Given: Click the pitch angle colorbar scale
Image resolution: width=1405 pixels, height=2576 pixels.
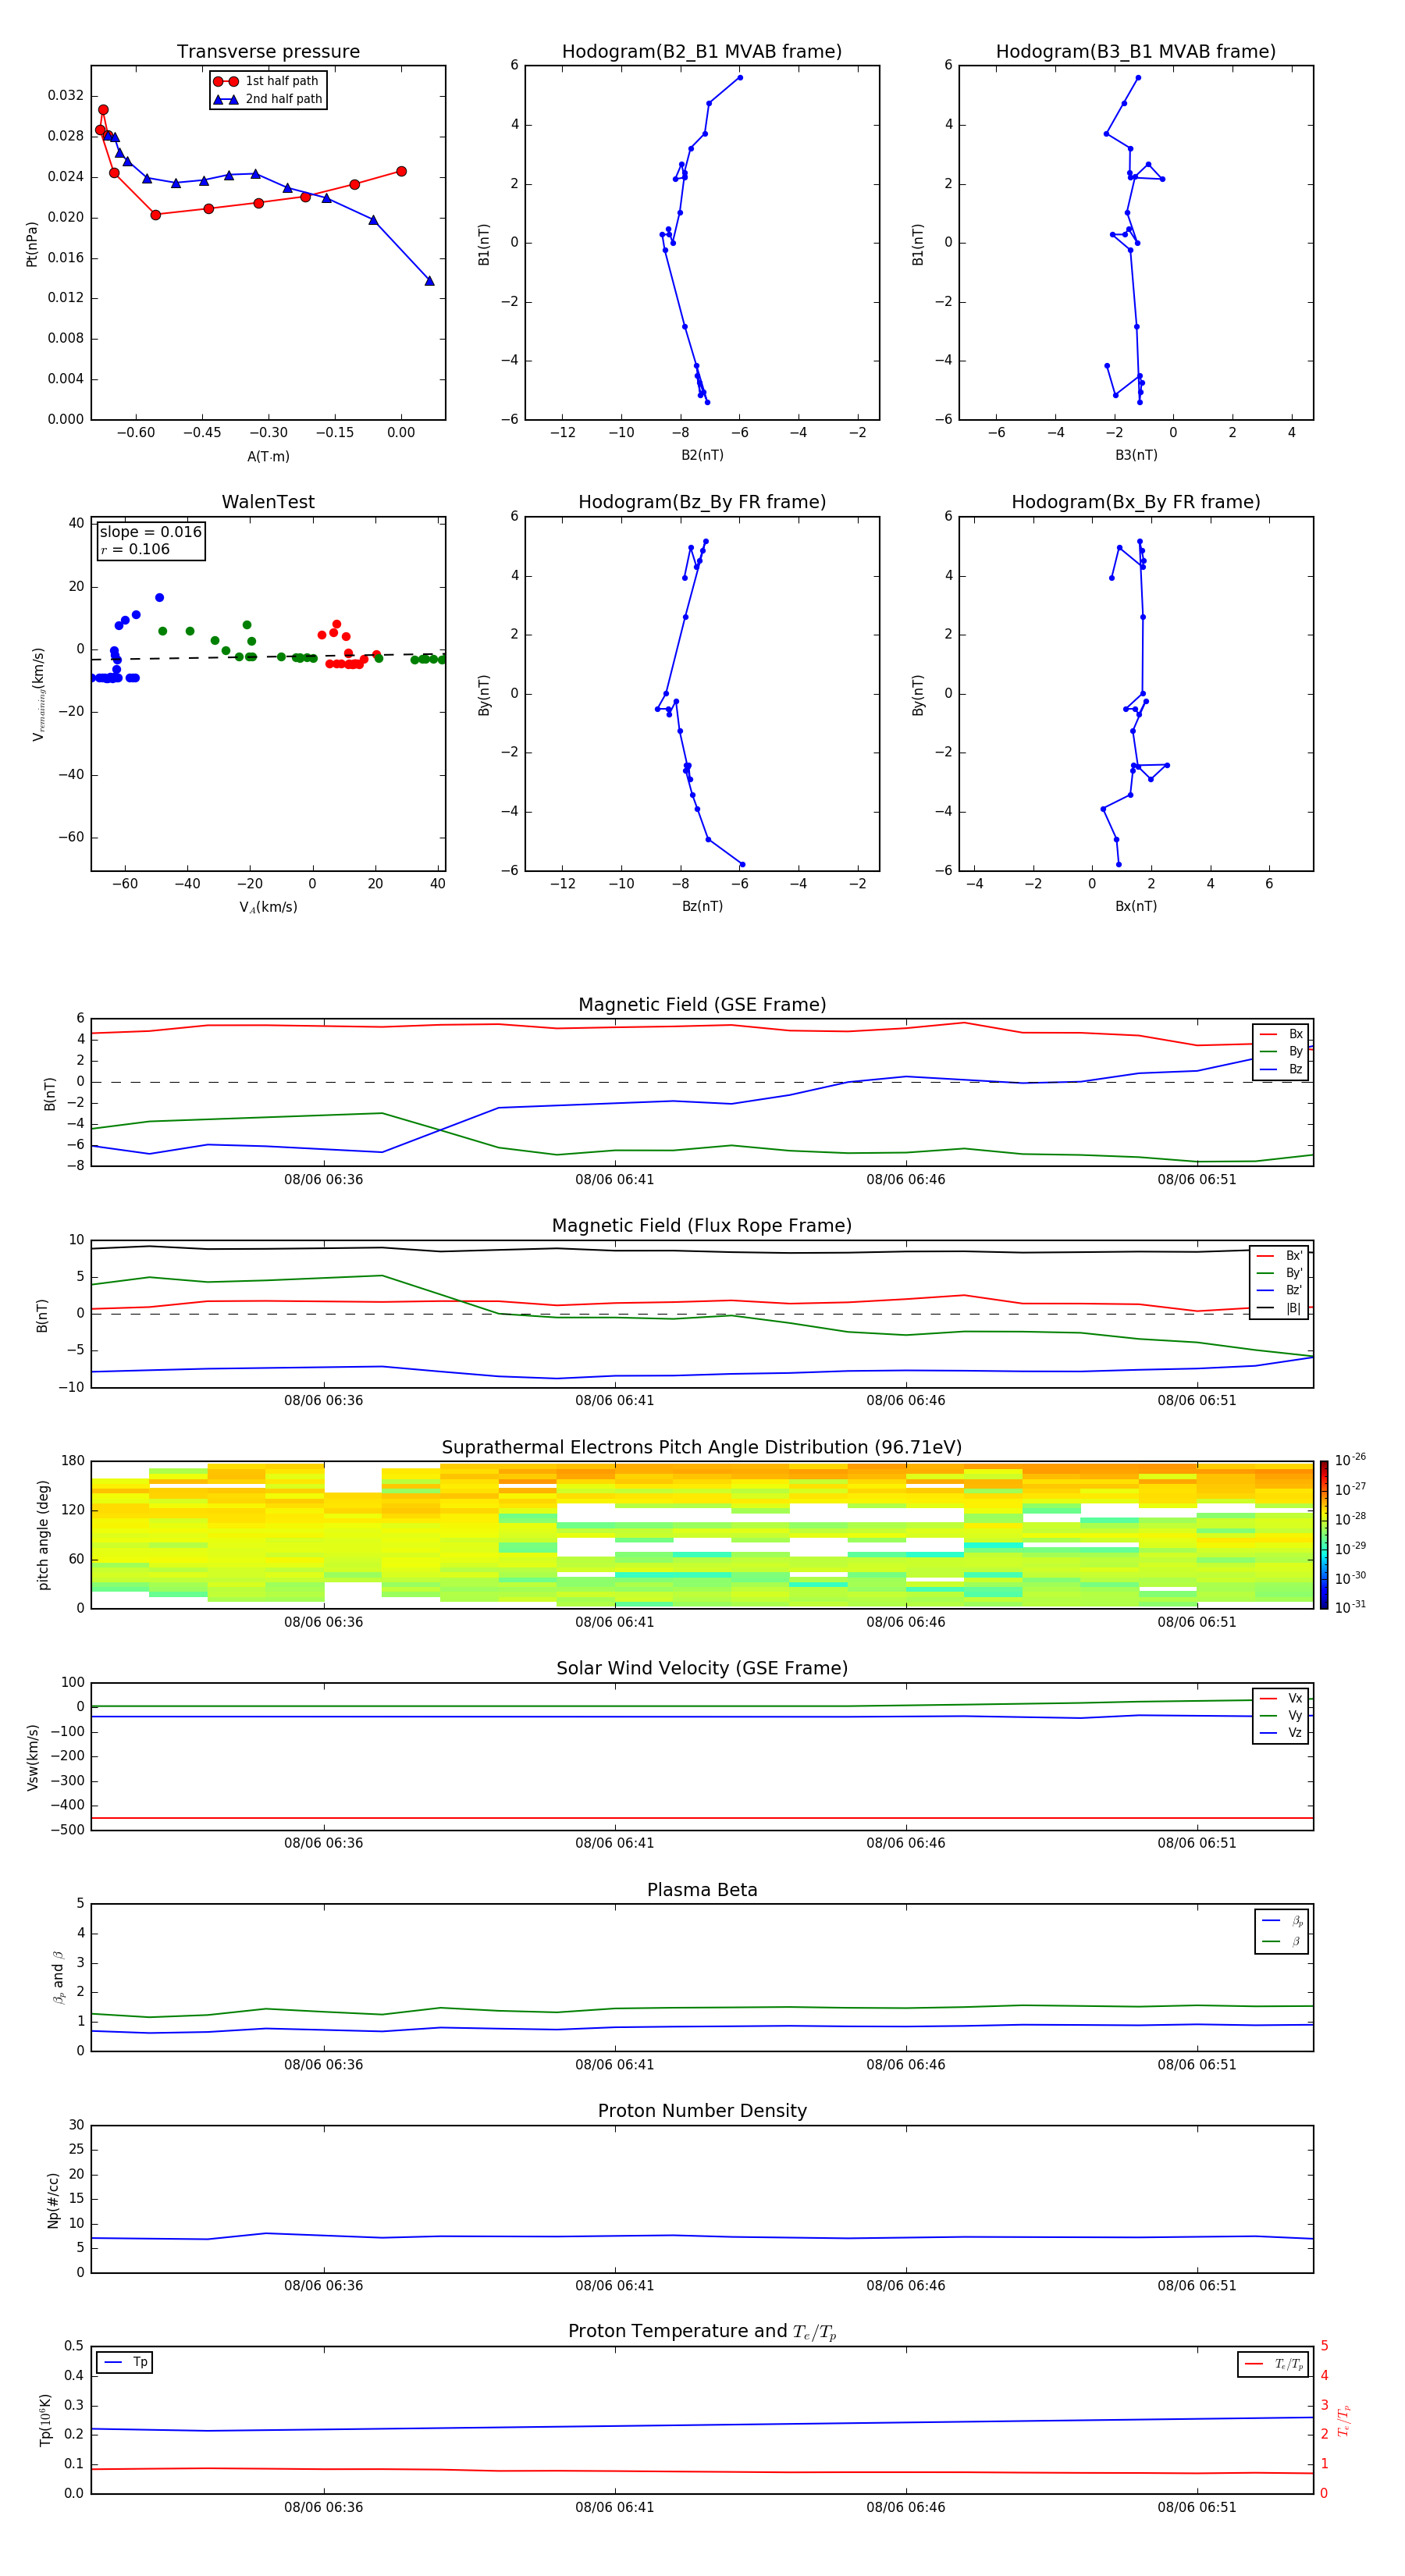Looking at the screenshot, I should pos(1324,1535).
